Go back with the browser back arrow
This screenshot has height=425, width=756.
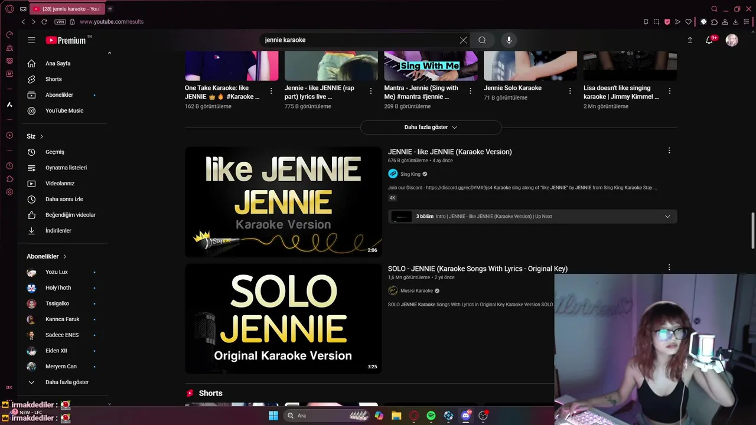(x=23, y=22)
